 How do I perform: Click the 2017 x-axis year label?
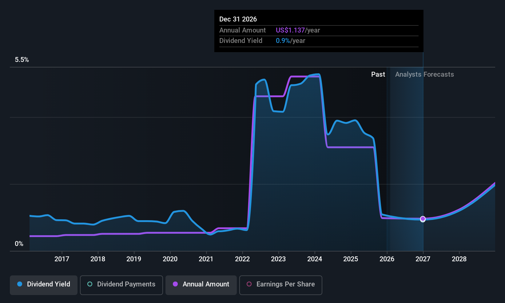click(62, 259)
